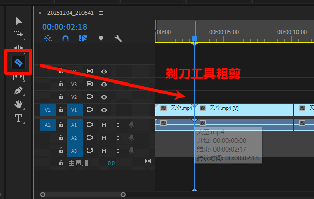Open timeline display settings wrench
The image size is (314, 199).
point(118,38)
